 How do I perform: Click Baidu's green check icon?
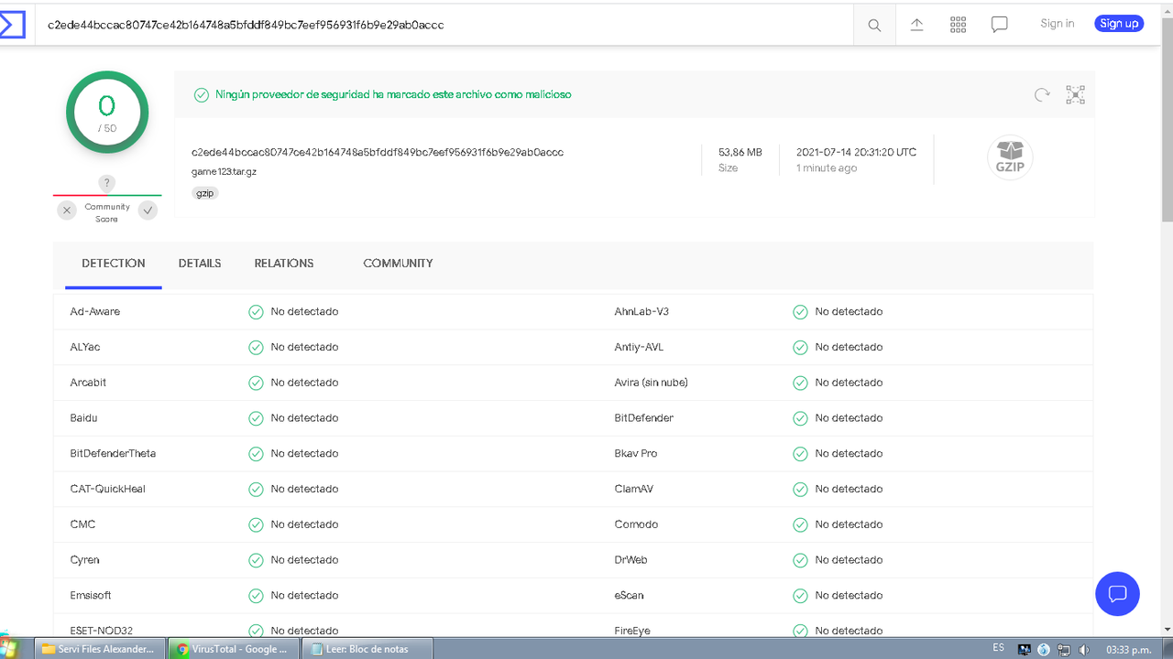pyautogui.click(x=256, y=418)
